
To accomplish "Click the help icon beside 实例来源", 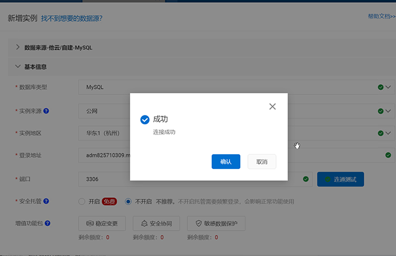I will pos(46,111).
